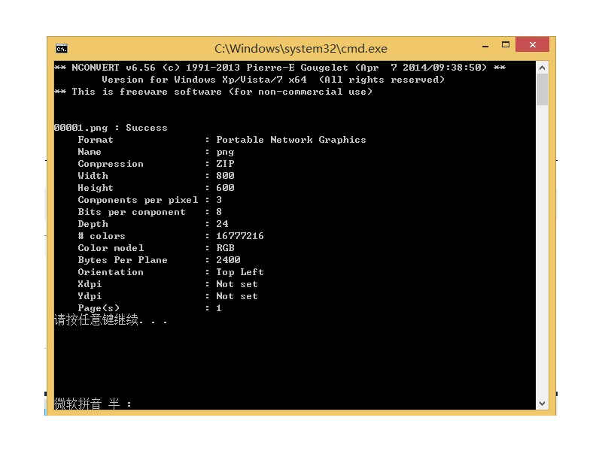The height and width of the screenshot is (451, 602).
Task: Click the C:\Windows\system32\cmd.exe title text
Action: pos(300,49)
